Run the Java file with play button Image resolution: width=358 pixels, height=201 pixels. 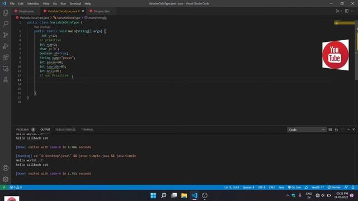[337, 11]
